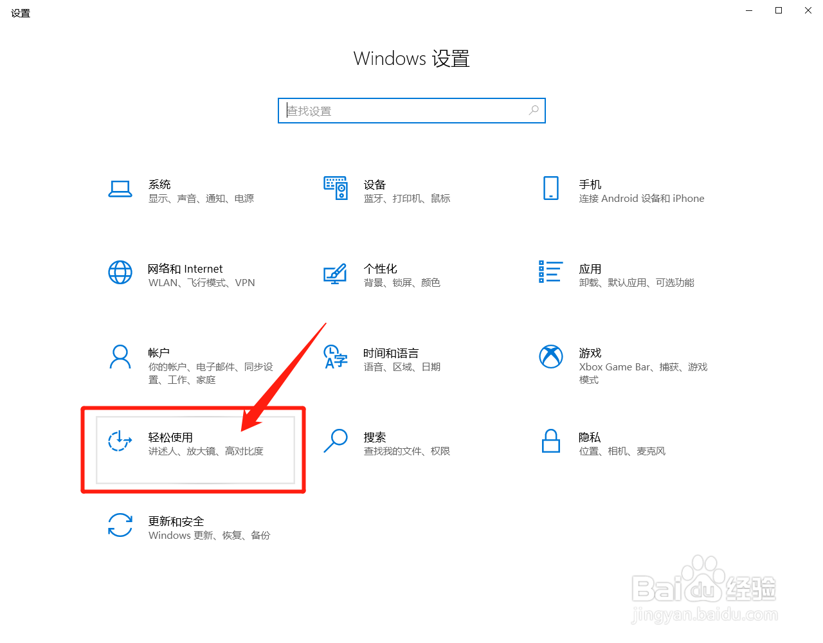Open 个性化 (Personalization) settings icon
823x643 pixels.
coord(335,273)
